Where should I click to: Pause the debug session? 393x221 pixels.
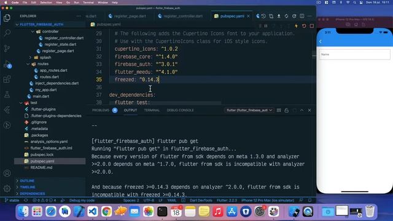click(x=266, y=26)
